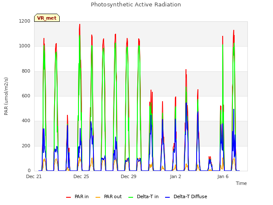273x205 pixels.
Task: Click the 1000 y-axis tick label
Action: (x=25, y=46)
